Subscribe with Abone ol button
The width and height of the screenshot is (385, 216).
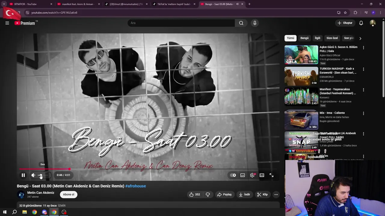click(x=69, y=194)
